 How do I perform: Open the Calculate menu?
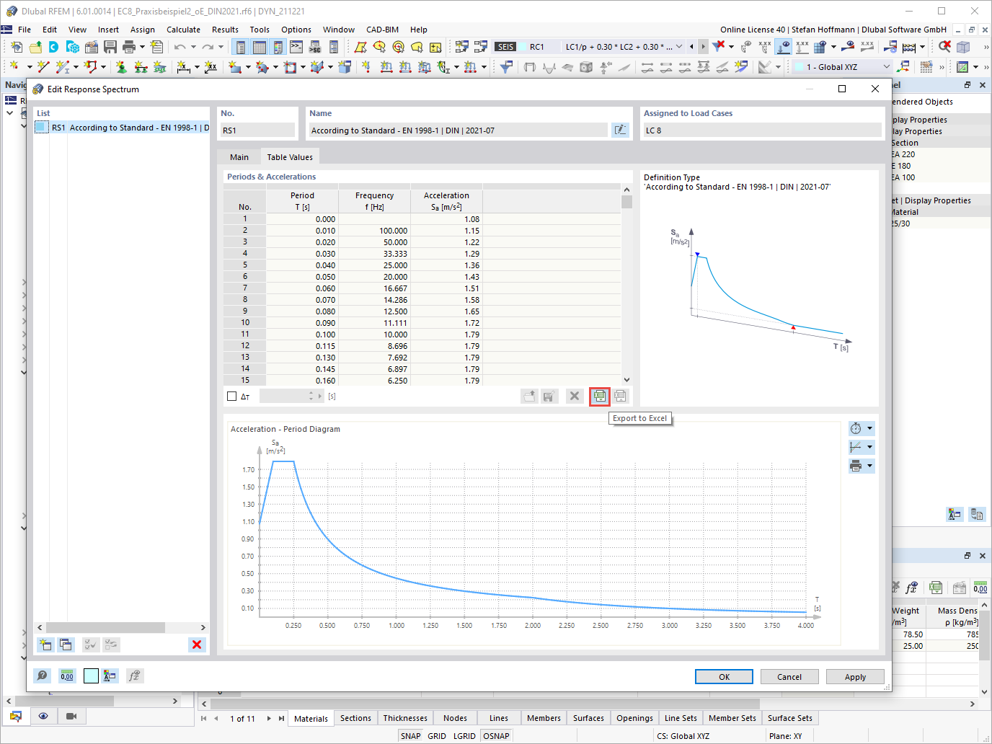[183, 30]
